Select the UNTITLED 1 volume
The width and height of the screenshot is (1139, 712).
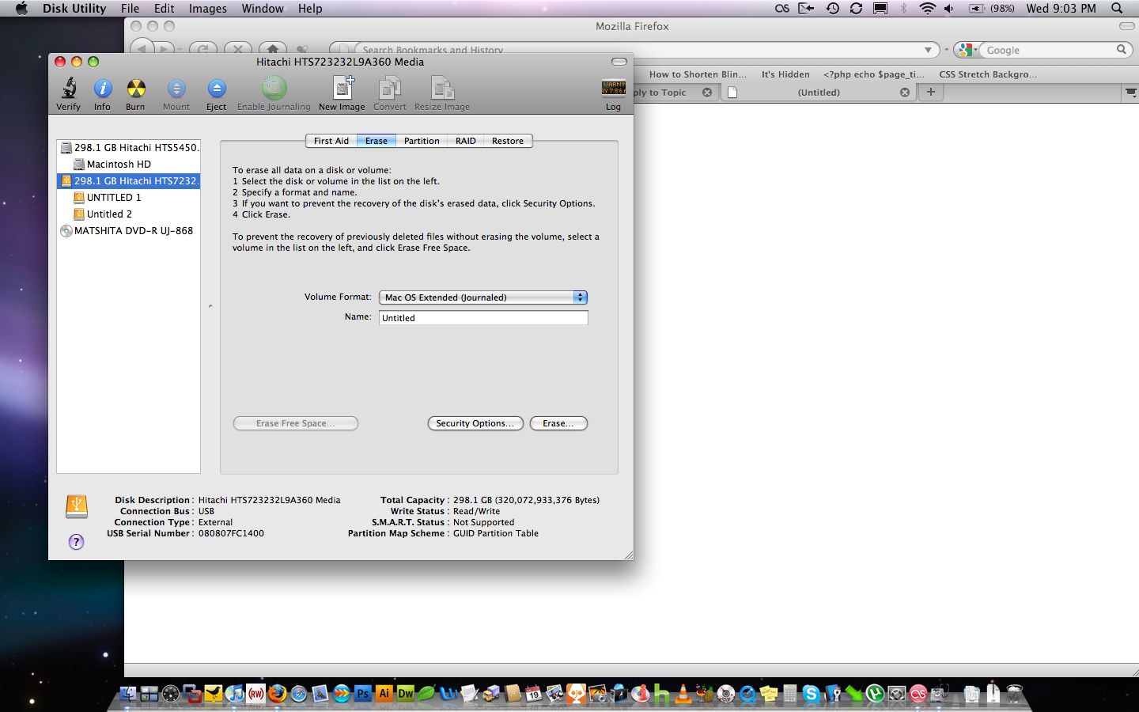(129, 198)
